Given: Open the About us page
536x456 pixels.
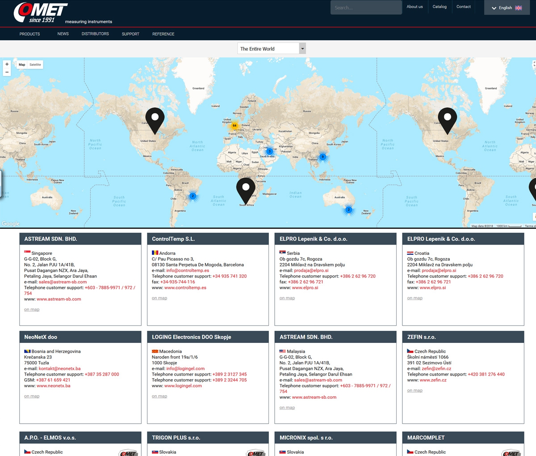Looking at the screenshot, I should [415, 7].
